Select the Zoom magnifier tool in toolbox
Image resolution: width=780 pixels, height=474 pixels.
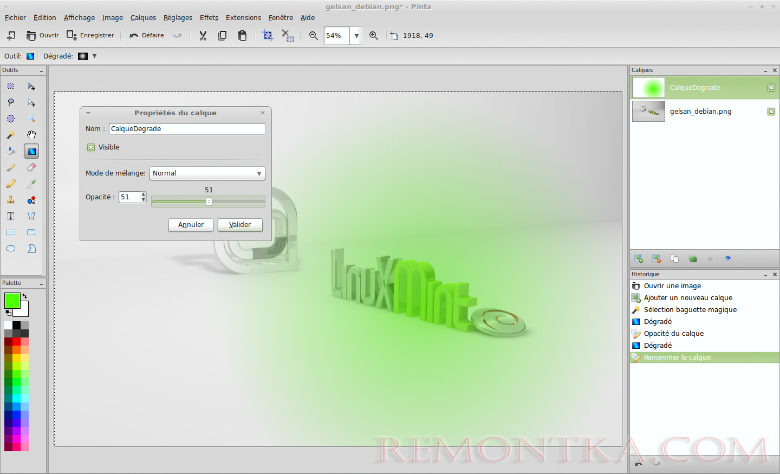31,119
